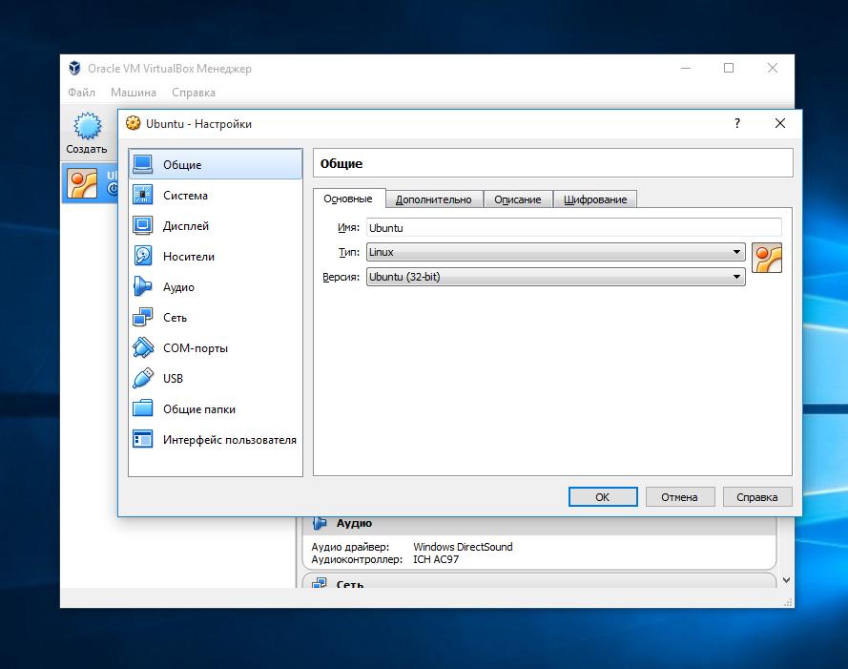Expand the Версия dropdown showing Ubuntu (32-bit)
This screenshot has width=848, height=669.
pyautogui.click(x=555, y=277)
